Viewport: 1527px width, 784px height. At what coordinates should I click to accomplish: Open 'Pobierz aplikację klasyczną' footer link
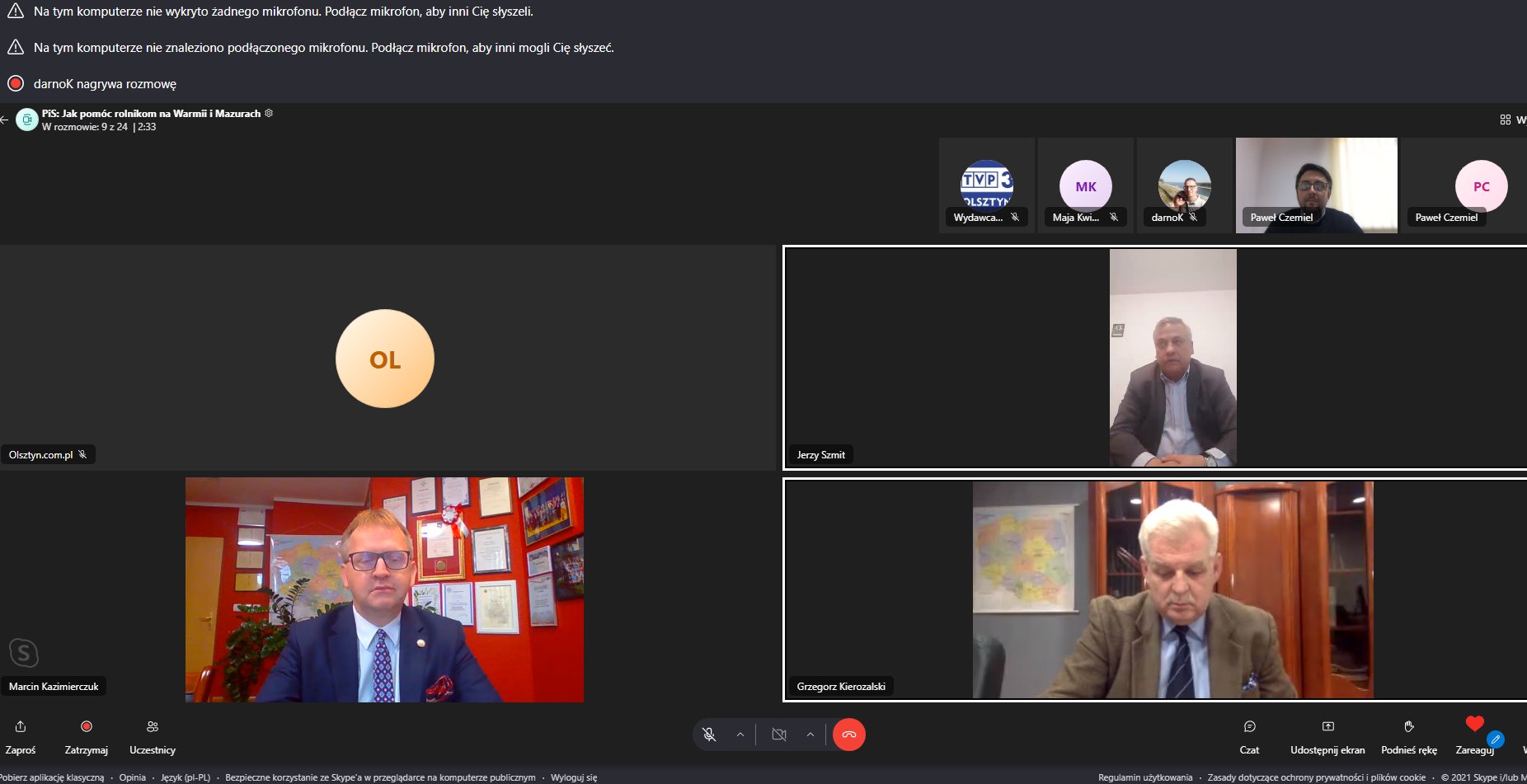coord(52,777)
